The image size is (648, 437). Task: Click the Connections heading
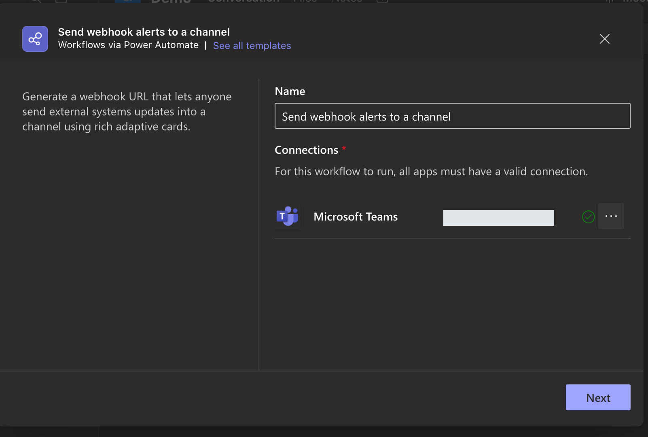306,150
